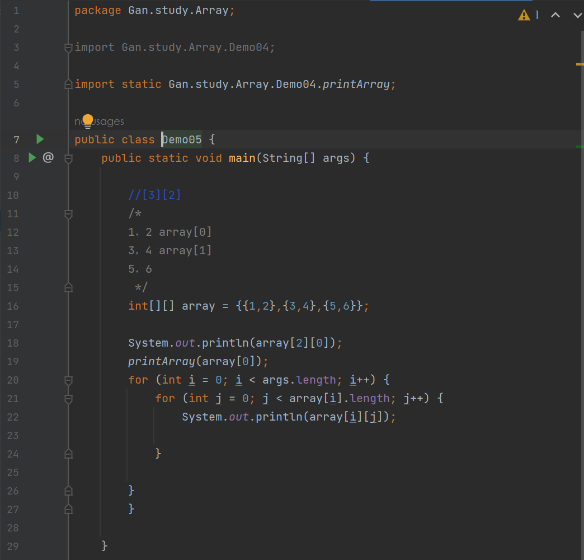
Task: Click comment text '1, 2 array[0]'
Action: (x=170, y=232)
